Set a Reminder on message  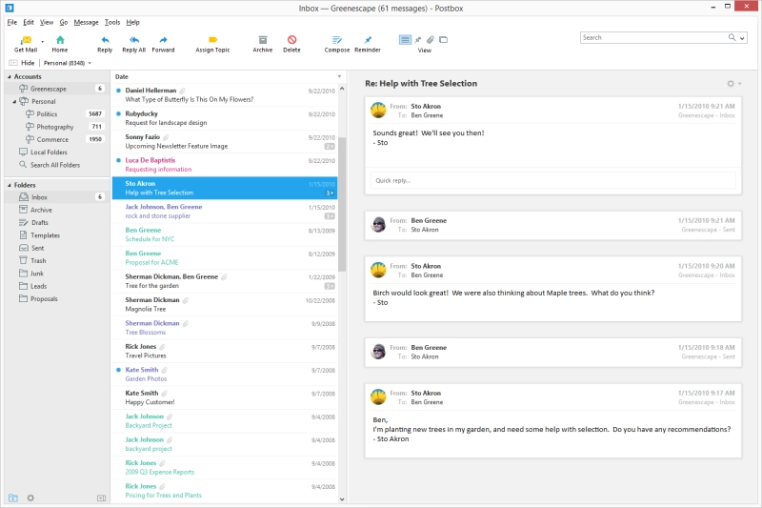(368, 44)
